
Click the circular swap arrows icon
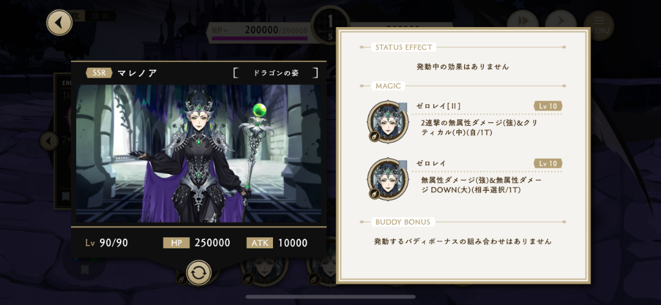pyautogui.click(x=199, y=273)
